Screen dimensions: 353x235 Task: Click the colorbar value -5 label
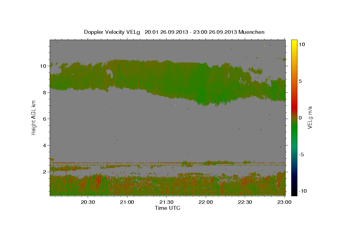tap(301, 155)
